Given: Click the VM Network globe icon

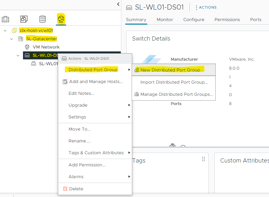Looking at the screenshot, I should click(x=27, y=47).
